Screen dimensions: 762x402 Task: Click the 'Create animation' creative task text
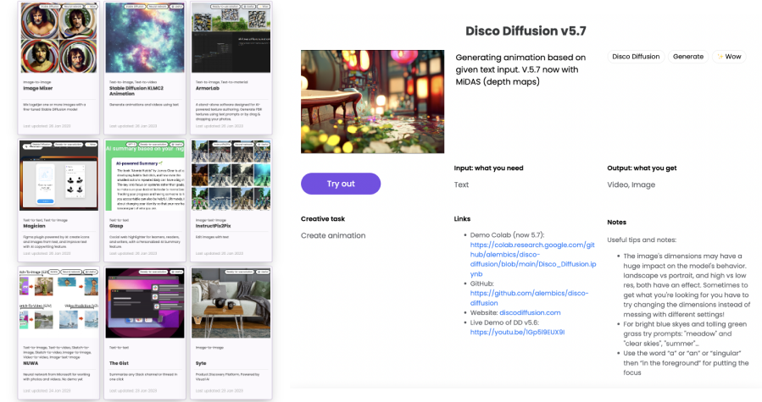coord(333,235)
